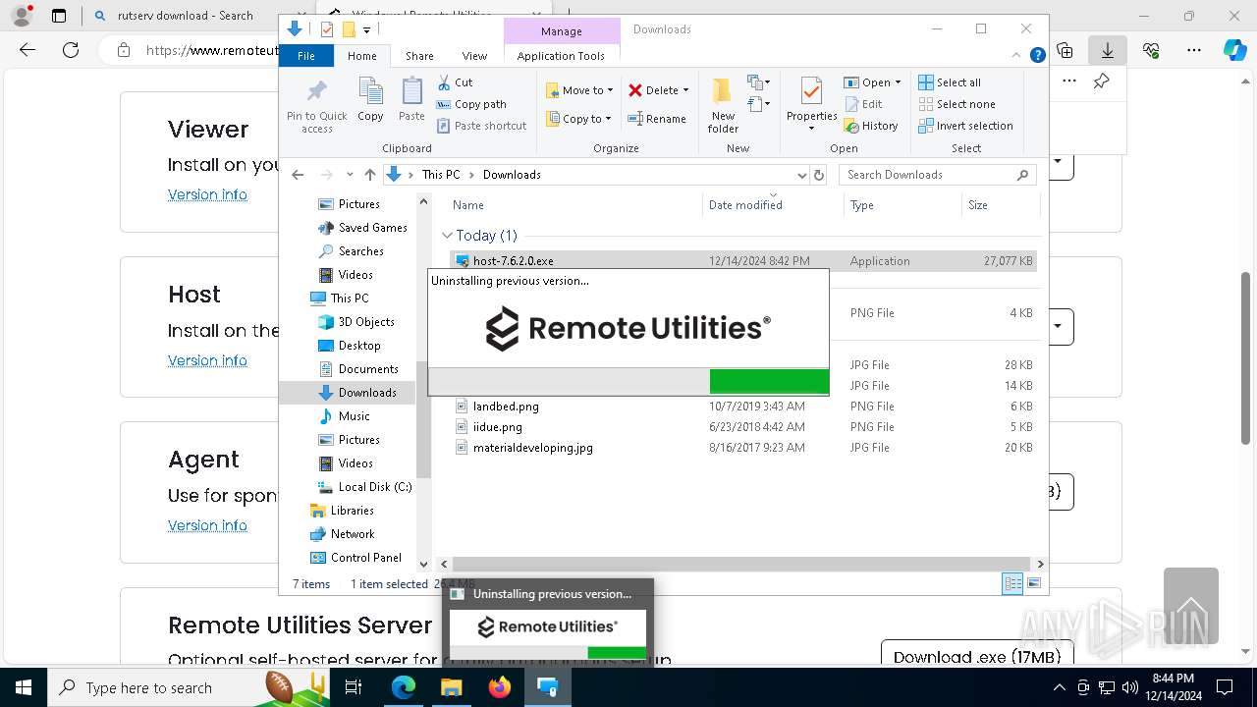Open Copy to dropdown
The image size is (1257, 707).
point(579,119)
